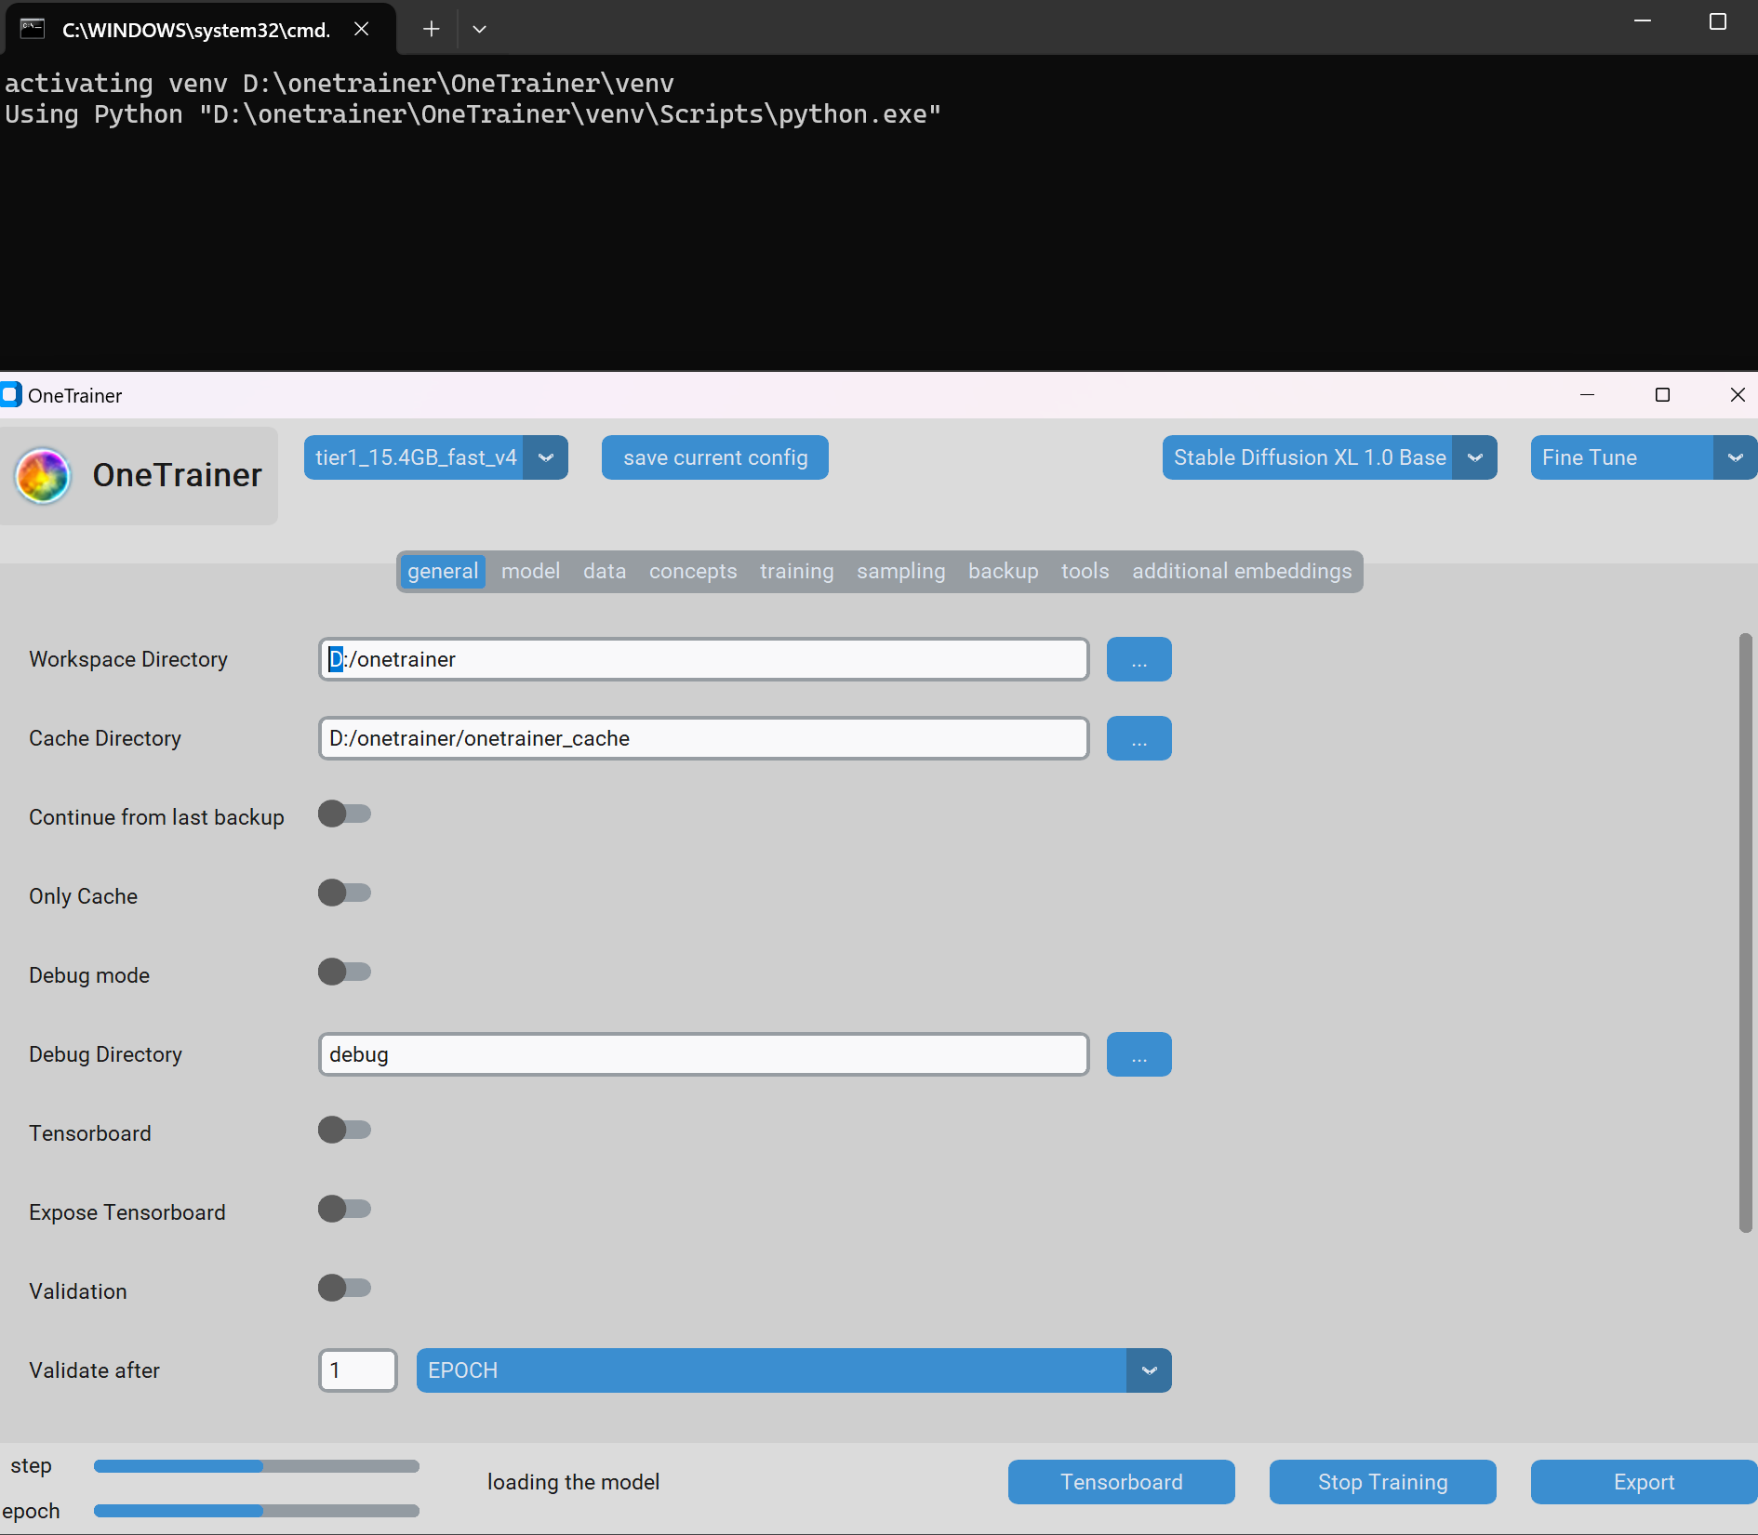Image resolution: width=1758 pixels, height=1535 pixels.
Task: Click the cmd terminal tab icon
Action: tap(33, 29)
